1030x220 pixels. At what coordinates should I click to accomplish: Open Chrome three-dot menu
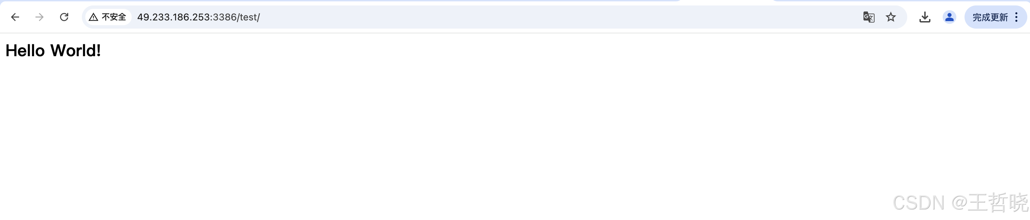coord(1016,17)
